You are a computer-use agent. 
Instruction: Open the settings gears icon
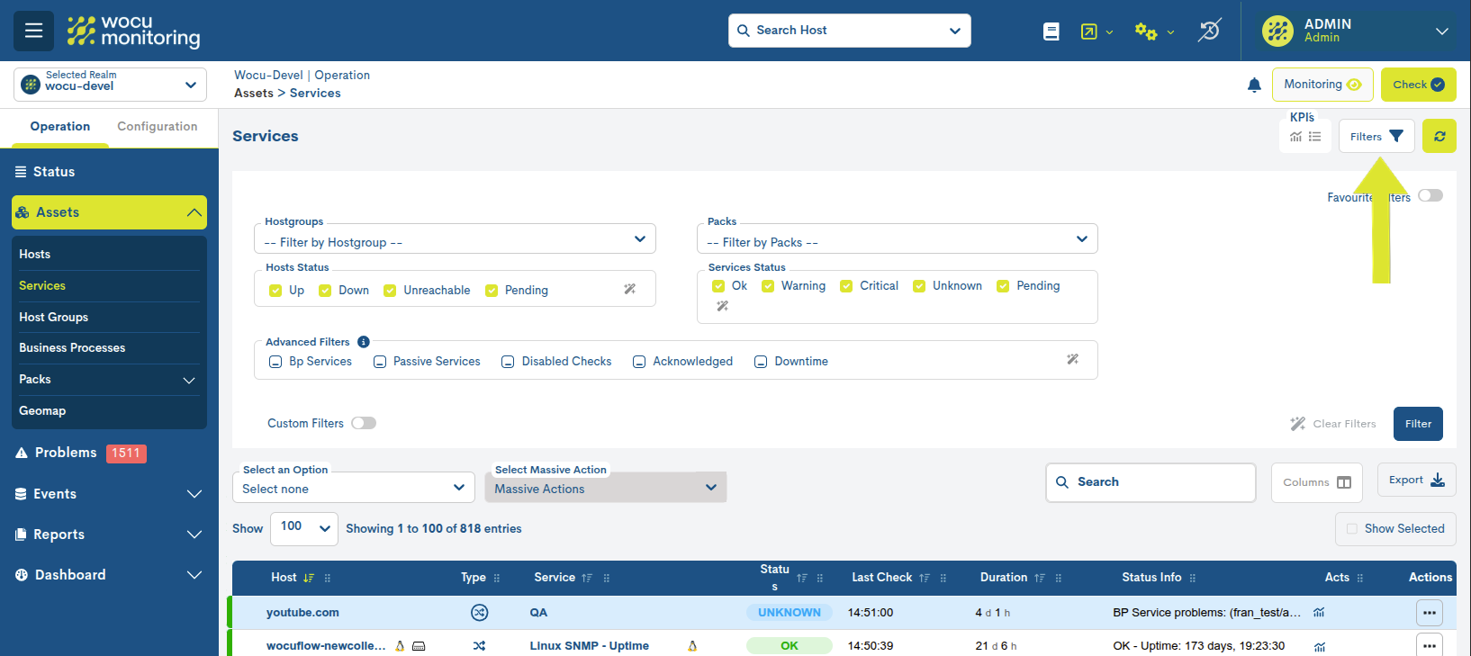pos(1145,31)
